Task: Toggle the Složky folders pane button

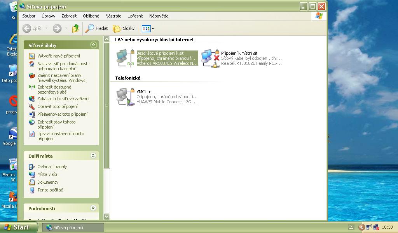Action: point(124,28)
